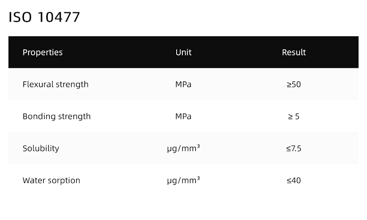Click the word sorption in Water sorption

pyautogui.click(x=65, y=181)
